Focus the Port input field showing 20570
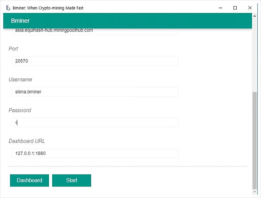261x198 pixels. point(95,61)
